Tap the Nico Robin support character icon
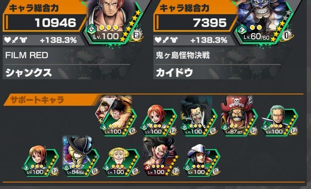The height and width of the screenshot is (189, 311). (202, 160)
